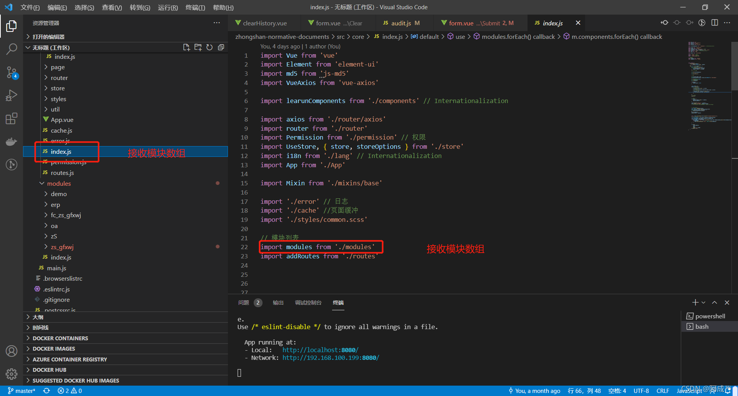The image size is (738, 396).
Task: Toggle file blame annotations icon
Action: [x=702, y=23]
